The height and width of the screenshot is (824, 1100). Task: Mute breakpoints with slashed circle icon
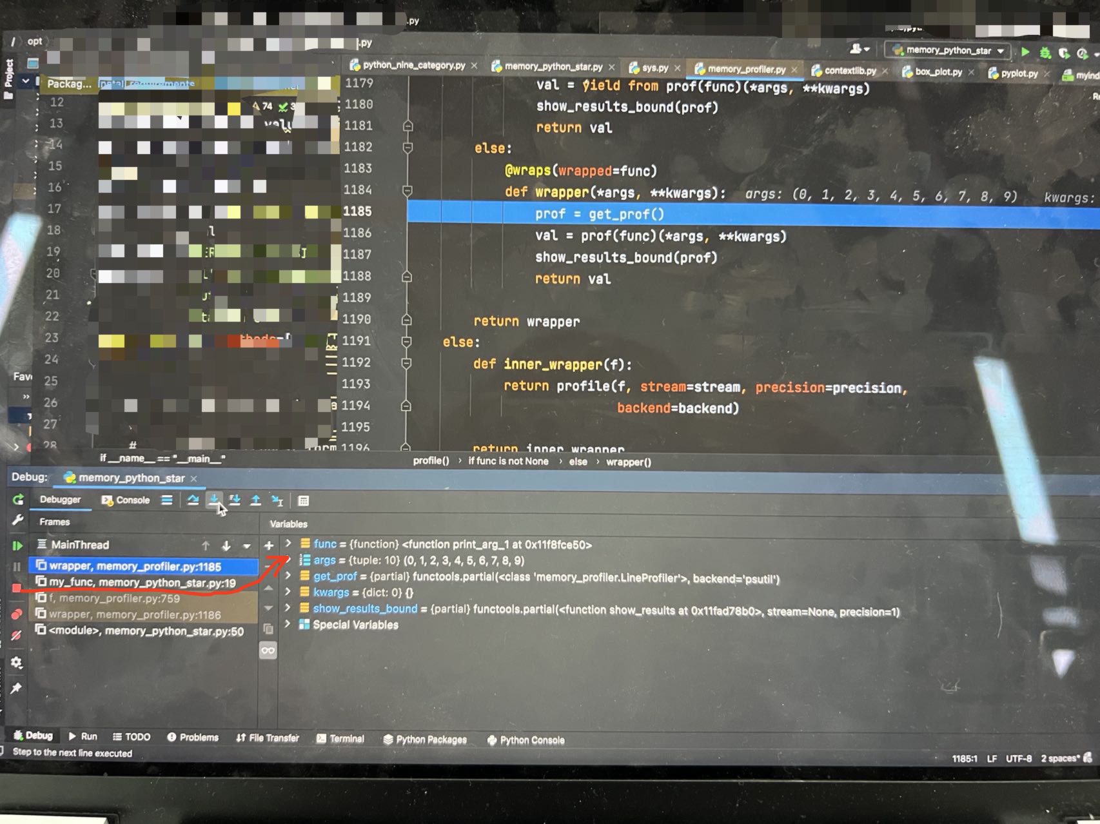[17, 635]
